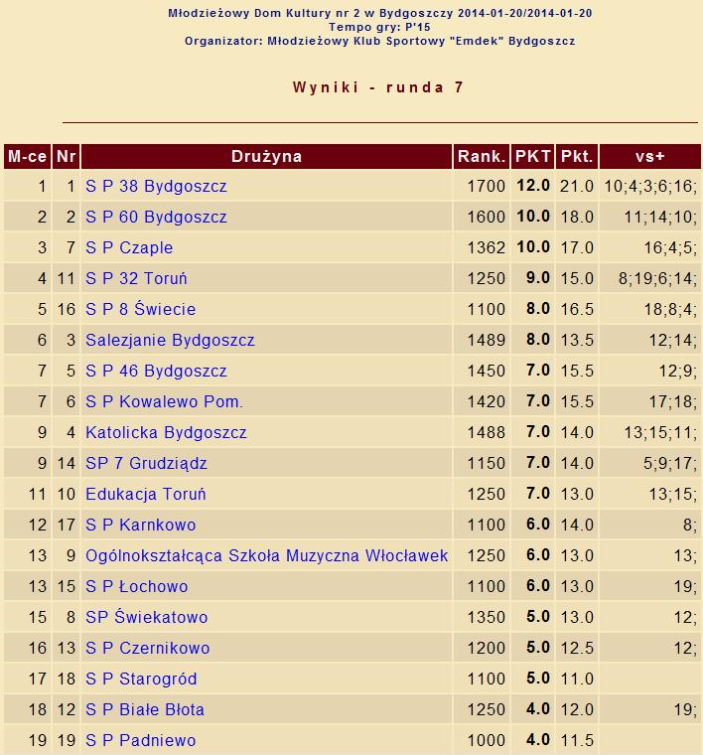Open the S P 60 Bydgoszcz team link

coord(156,218)
